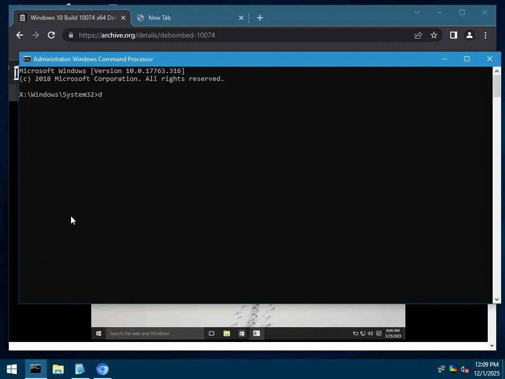Open clock showing 12:09 PM
Viewport: 505px width, 379px height.
click(x=487, y=369)
